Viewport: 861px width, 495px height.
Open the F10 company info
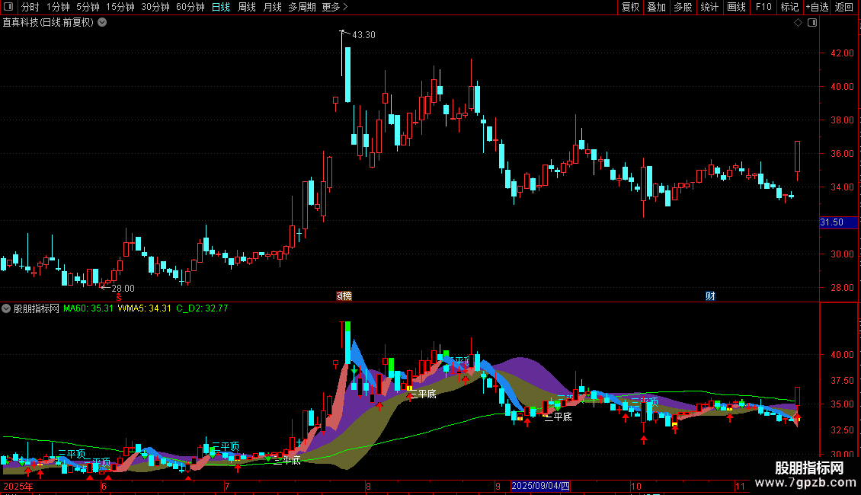pos(763,7)
